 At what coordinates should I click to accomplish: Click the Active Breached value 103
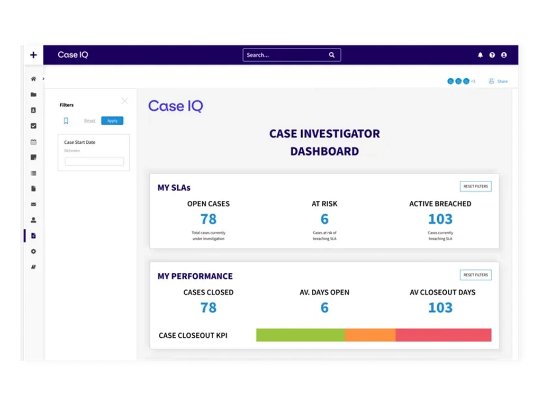(440, 219)
